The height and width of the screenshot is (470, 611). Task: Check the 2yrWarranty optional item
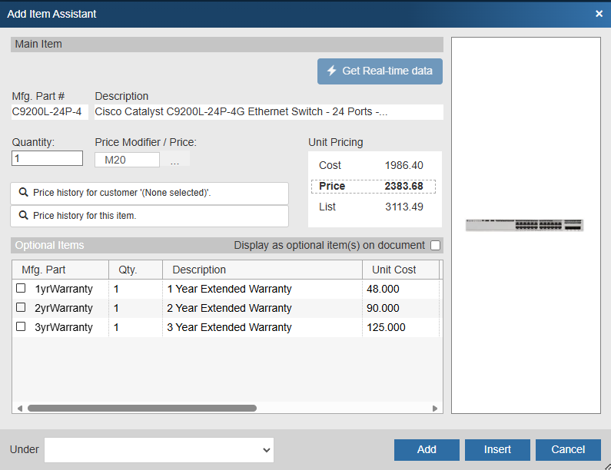click(21, 308)
